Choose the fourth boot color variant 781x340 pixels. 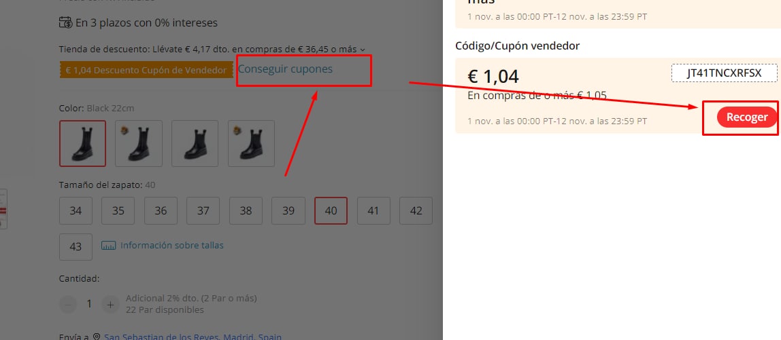251,143
